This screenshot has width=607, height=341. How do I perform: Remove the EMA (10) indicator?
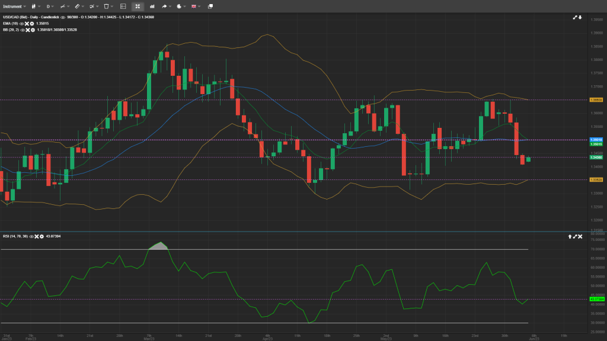tap(27, 24)
